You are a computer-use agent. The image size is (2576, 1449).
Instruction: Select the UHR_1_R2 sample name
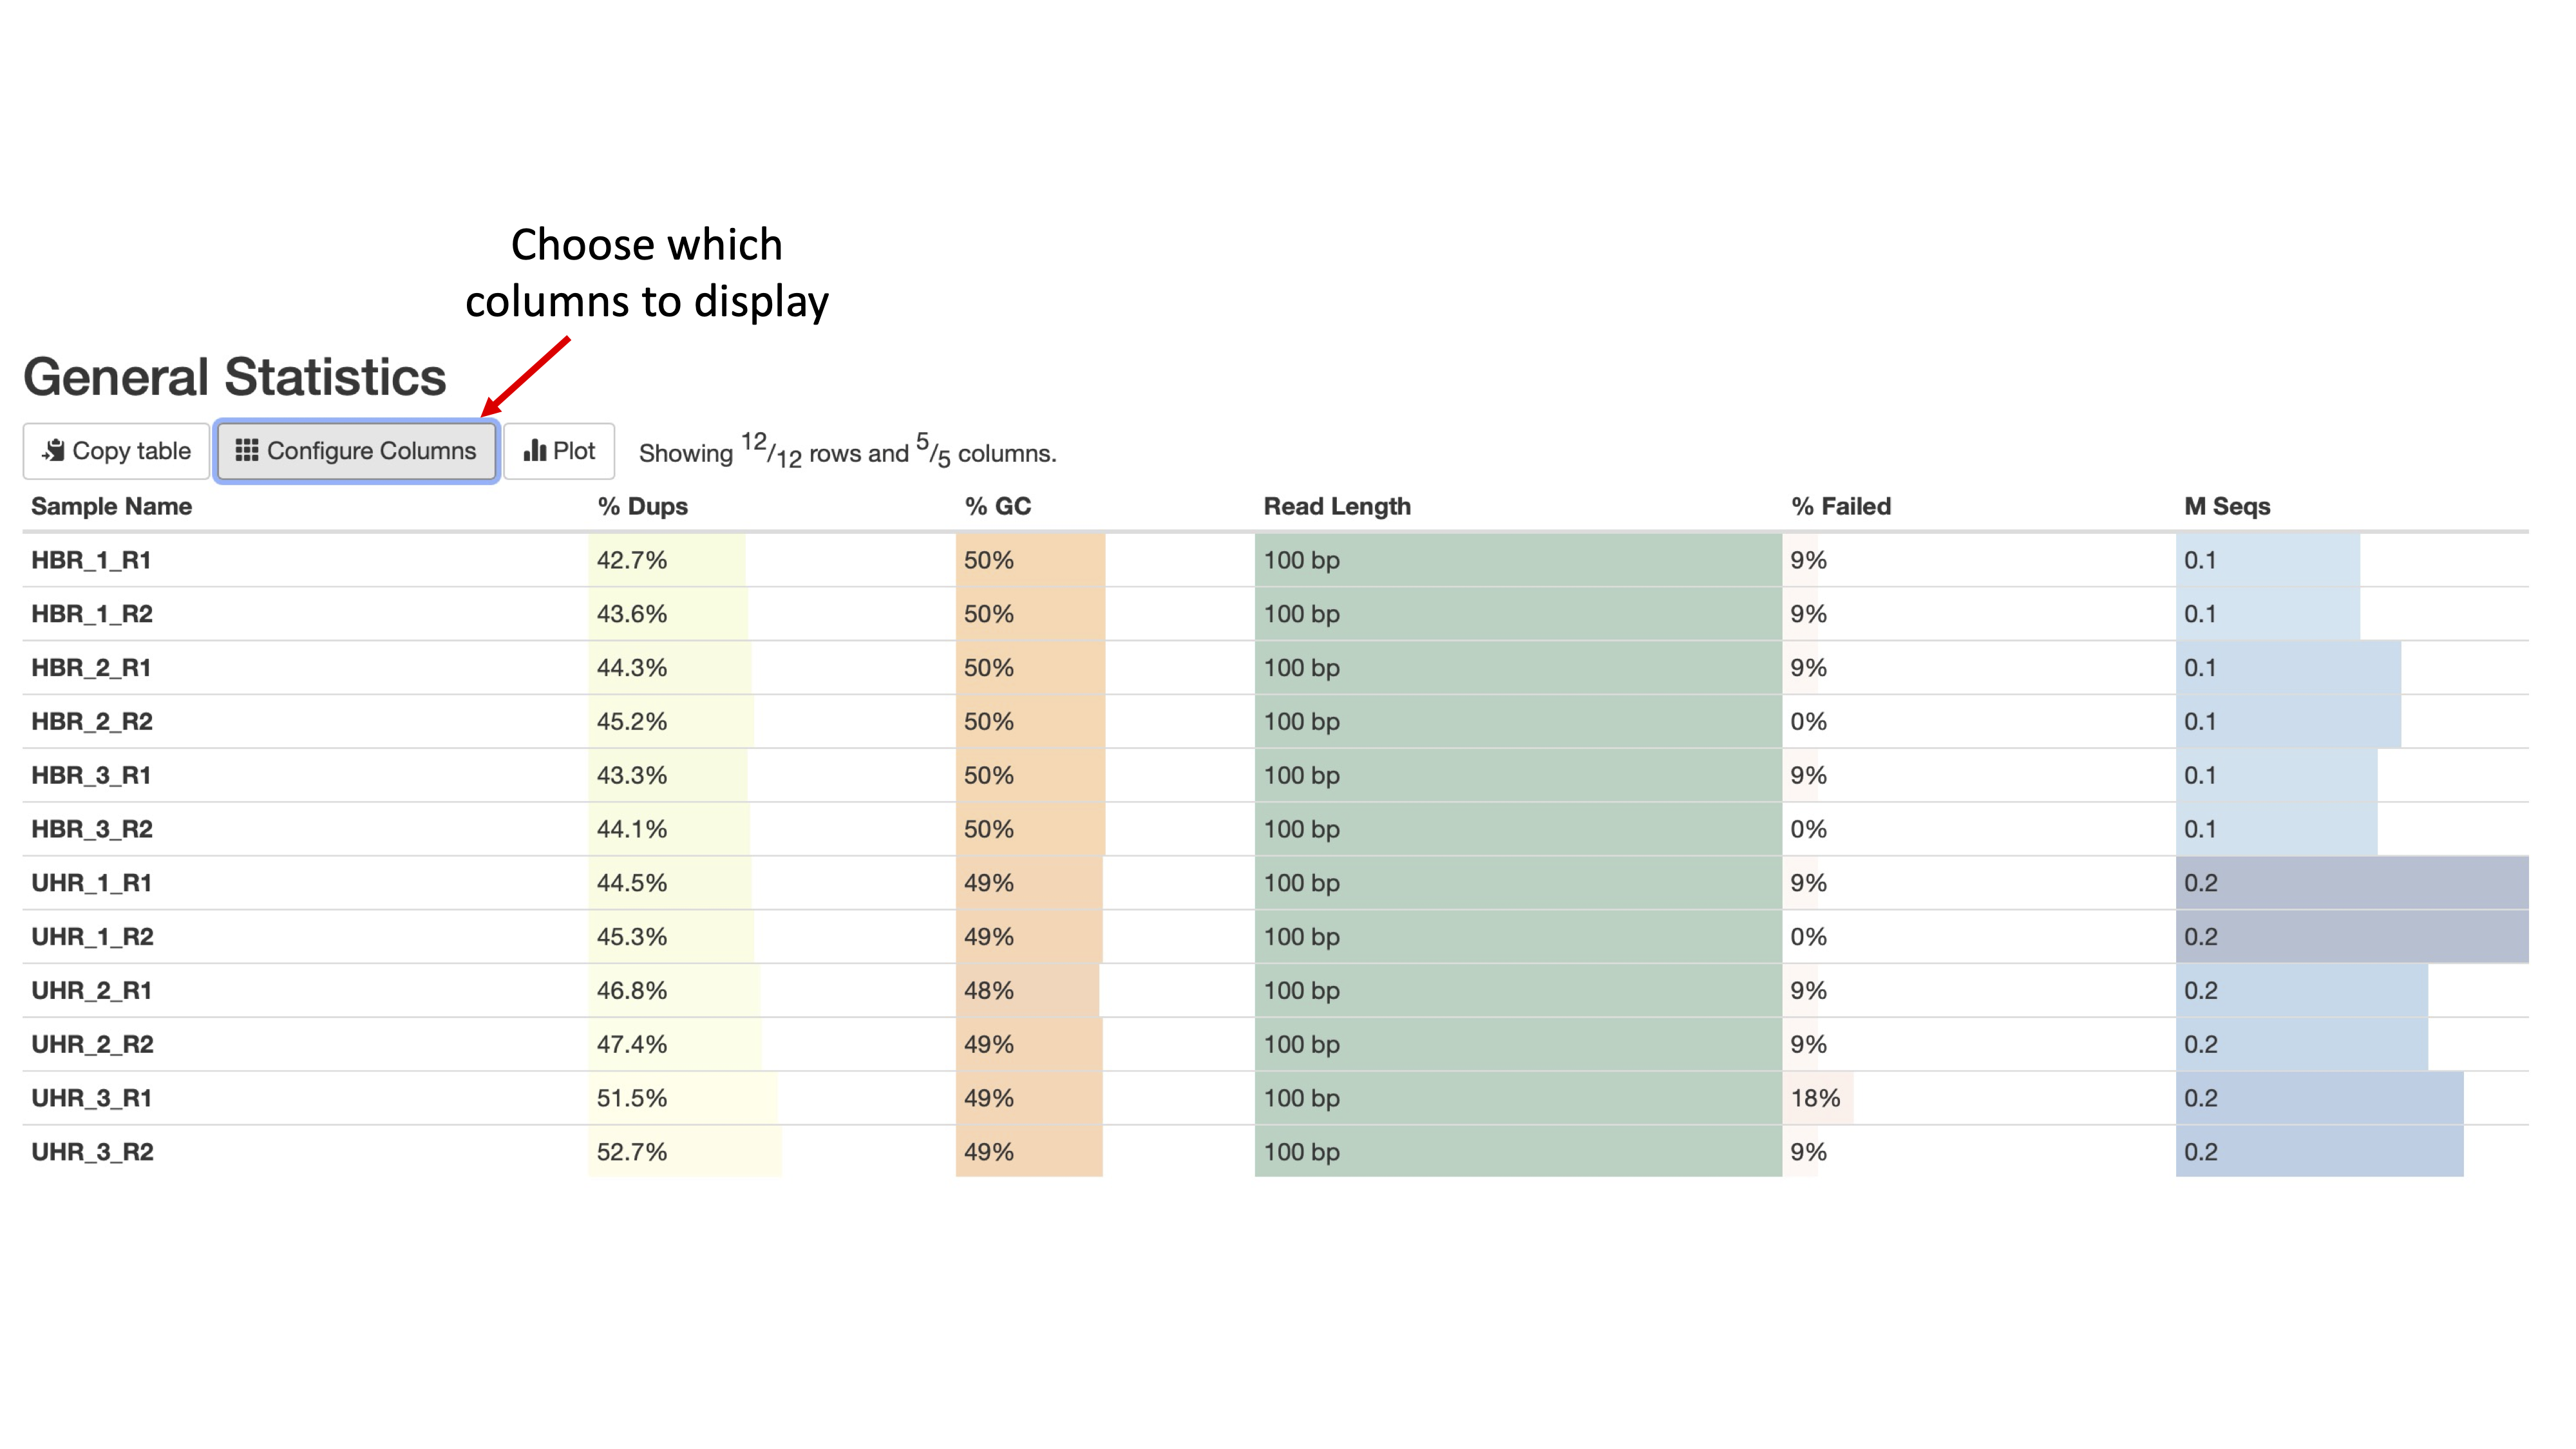tap(93, 937)
